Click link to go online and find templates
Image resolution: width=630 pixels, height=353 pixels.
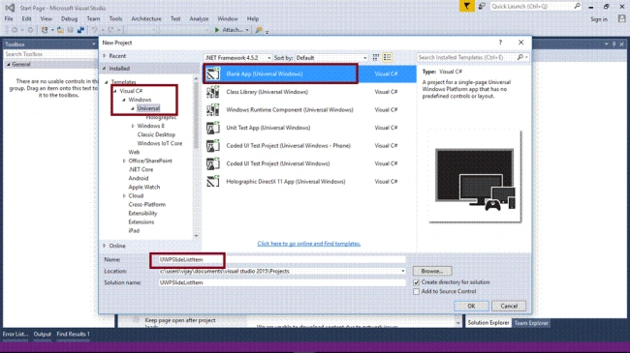[309, 244]
